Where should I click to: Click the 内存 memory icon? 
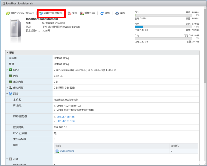[10, 76]
